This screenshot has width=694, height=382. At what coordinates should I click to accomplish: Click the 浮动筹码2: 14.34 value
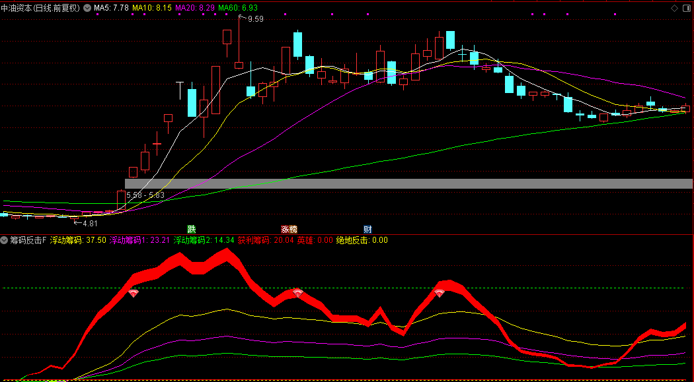204,240
